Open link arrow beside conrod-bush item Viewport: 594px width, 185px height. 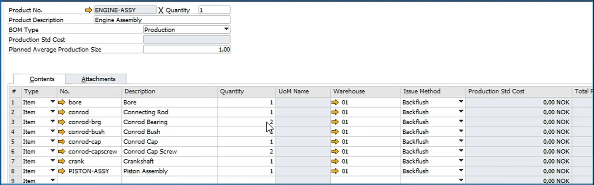(62, 132)
